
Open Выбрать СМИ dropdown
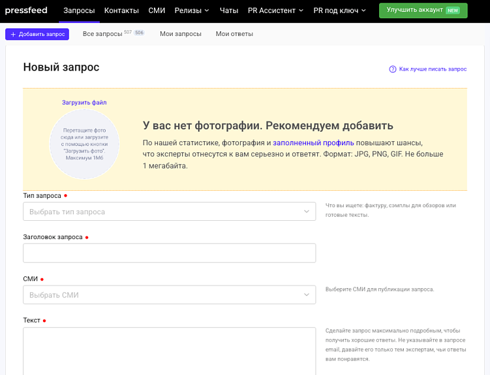coord(170,295)
